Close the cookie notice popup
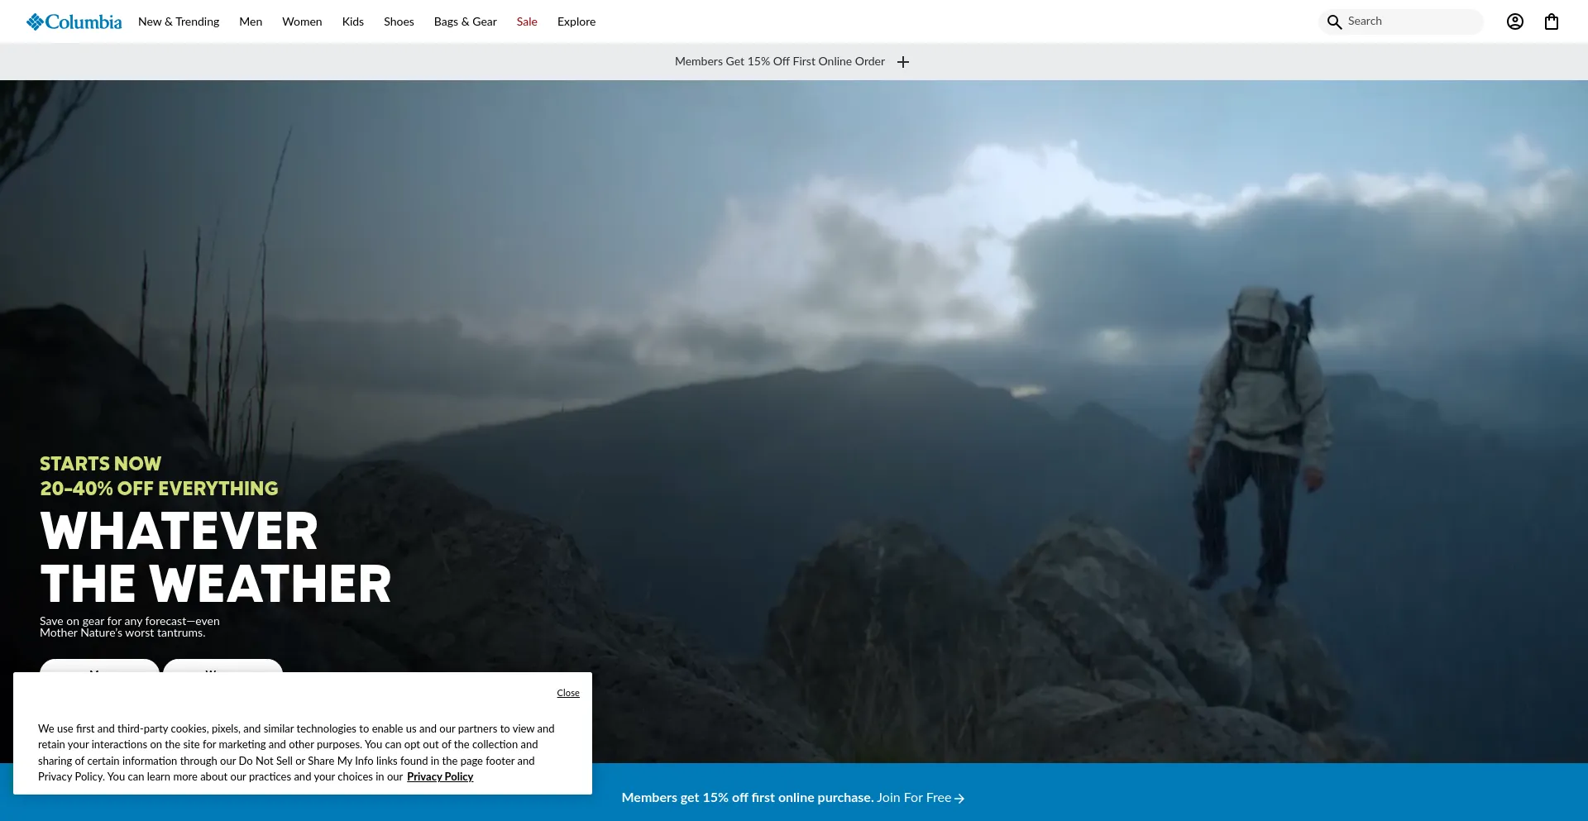1588x821 pixels. [x=568, y=693]
